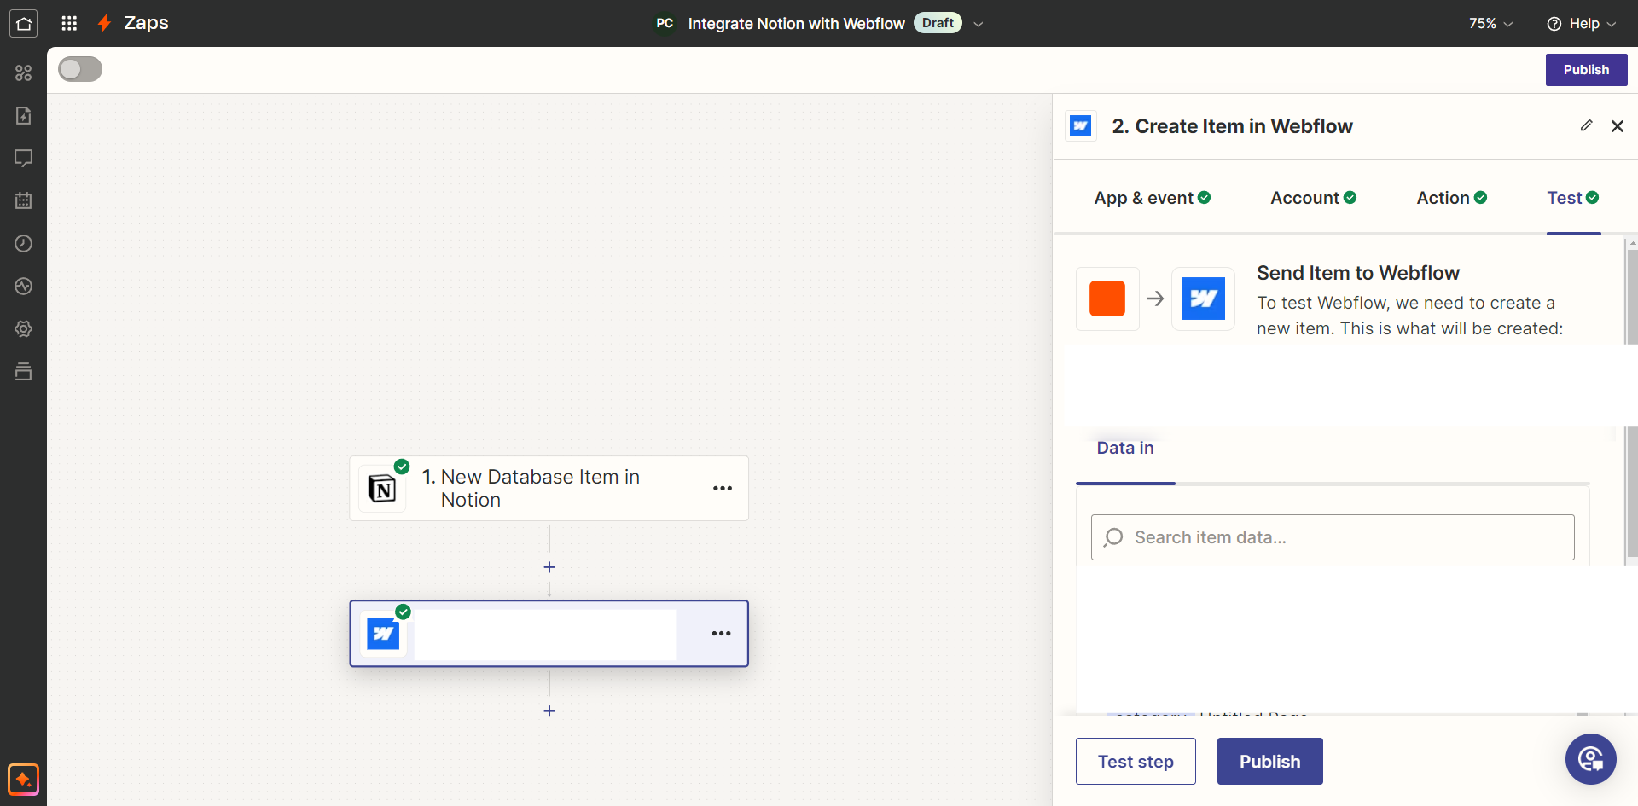Click the top bar Publish button

[x=1586, y=70]
